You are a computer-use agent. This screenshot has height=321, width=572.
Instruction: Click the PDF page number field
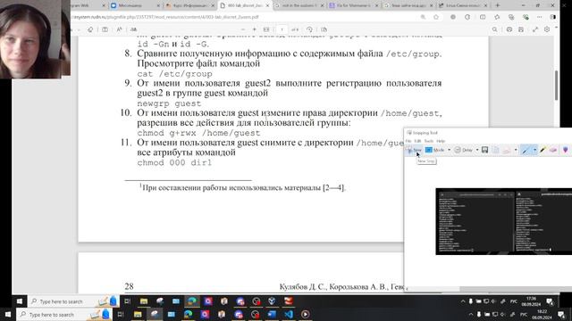tap(282, 29)
